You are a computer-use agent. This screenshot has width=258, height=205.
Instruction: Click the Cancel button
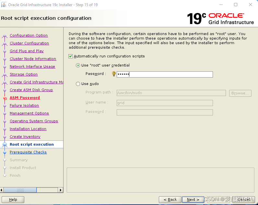(244, 199)
